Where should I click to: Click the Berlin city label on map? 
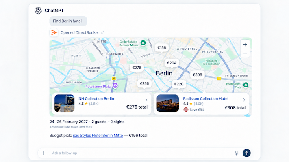point(164,73)
